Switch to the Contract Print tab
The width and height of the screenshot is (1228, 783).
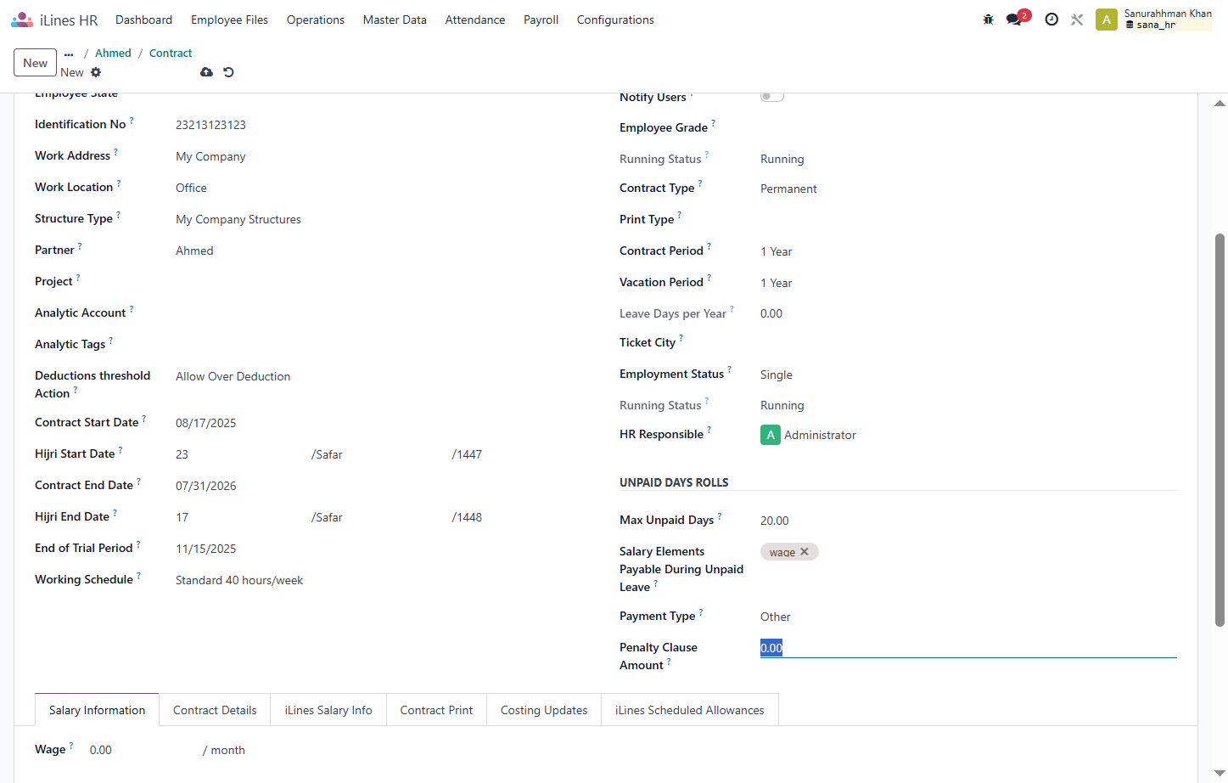coord(436,710)
